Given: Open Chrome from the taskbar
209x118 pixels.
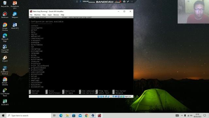Looking at the screenshot, I should (x=87, y=115).
